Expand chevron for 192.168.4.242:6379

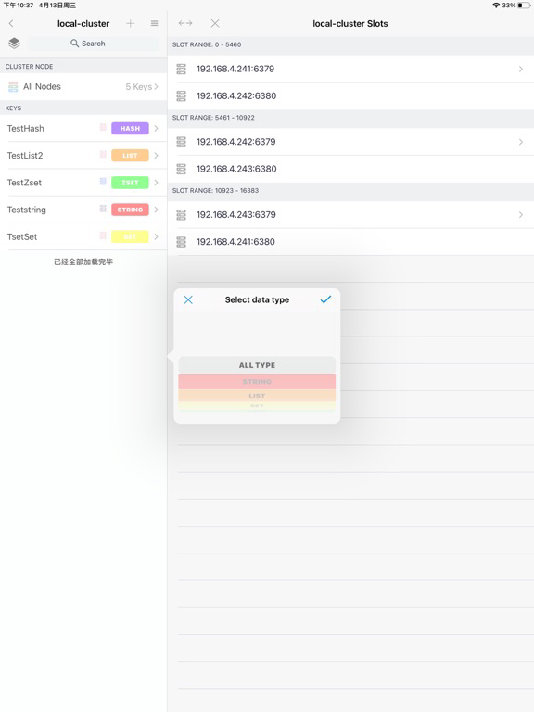[521, 142]
